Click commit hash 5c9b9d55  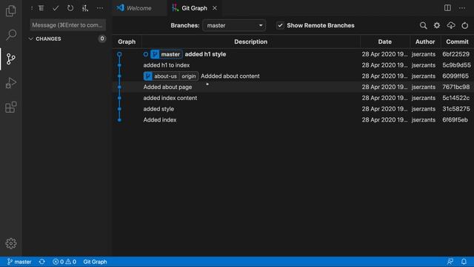click(x=456, y=65)
